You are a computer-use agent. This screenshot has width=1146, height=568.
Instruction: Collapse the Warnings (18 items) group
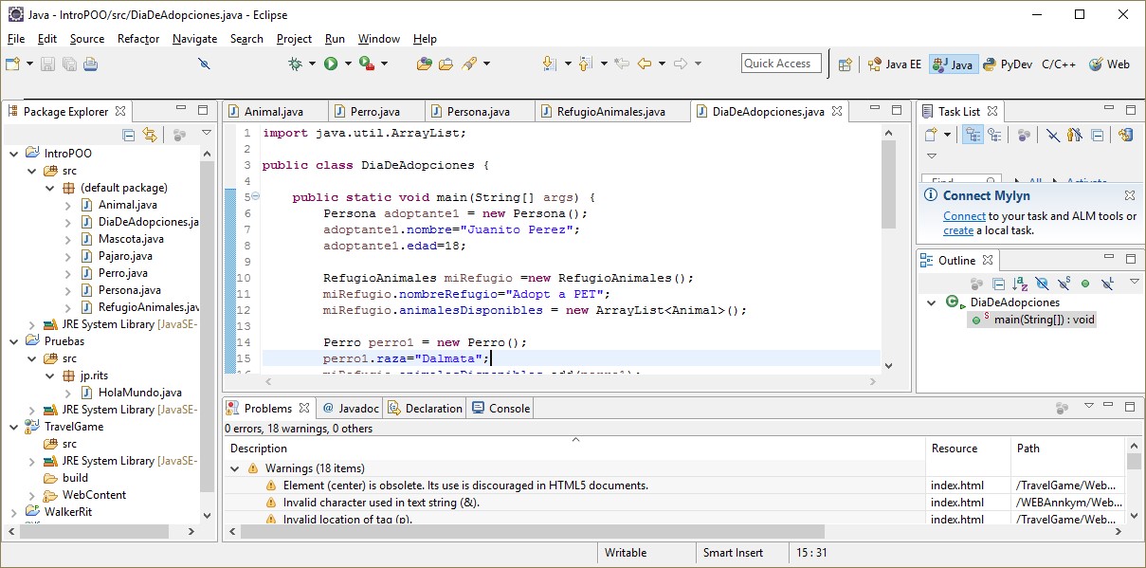235,468
